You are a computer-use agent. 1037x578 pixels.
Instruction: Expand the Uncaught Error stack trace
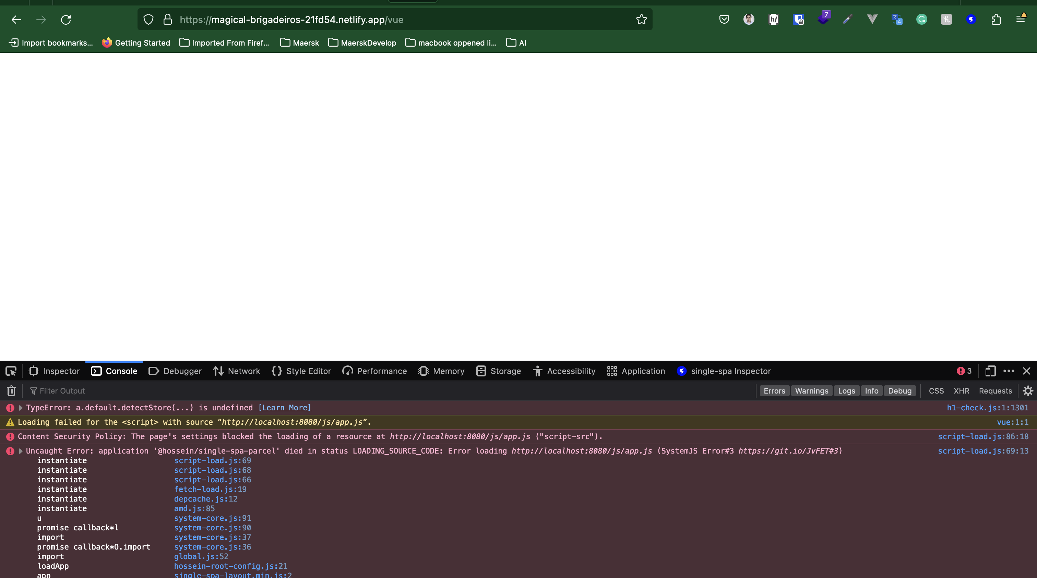pyautogui.click(x=21, y=451)
